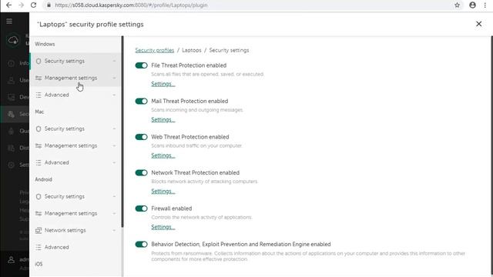Expand Mac Management settings chevron
The height and width of the screenshot is (277, 493).
[x=114, y=145]
